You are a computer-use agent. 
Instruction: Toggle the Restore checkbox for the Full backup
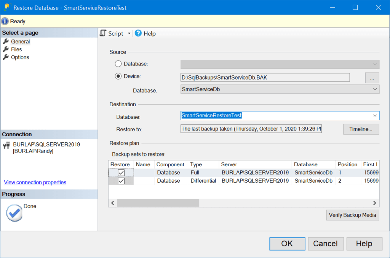[121, 172]
